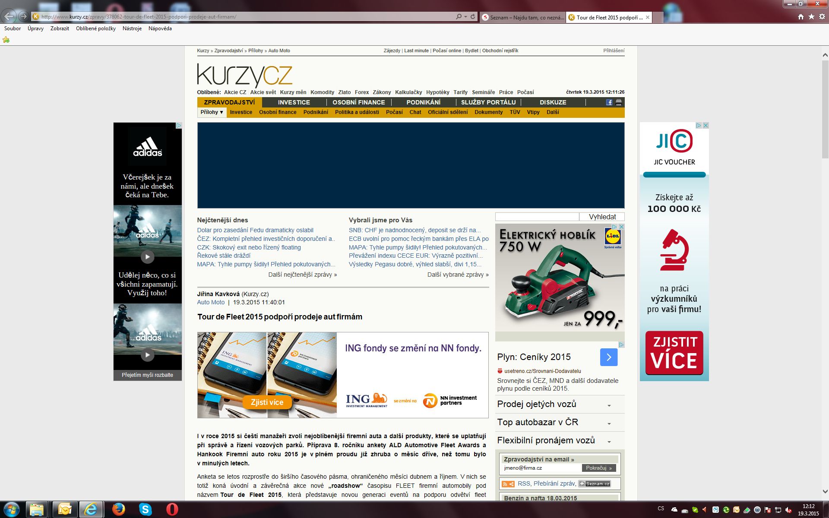Play the lower adidas video
829x518 pixels.
(147, 355)
